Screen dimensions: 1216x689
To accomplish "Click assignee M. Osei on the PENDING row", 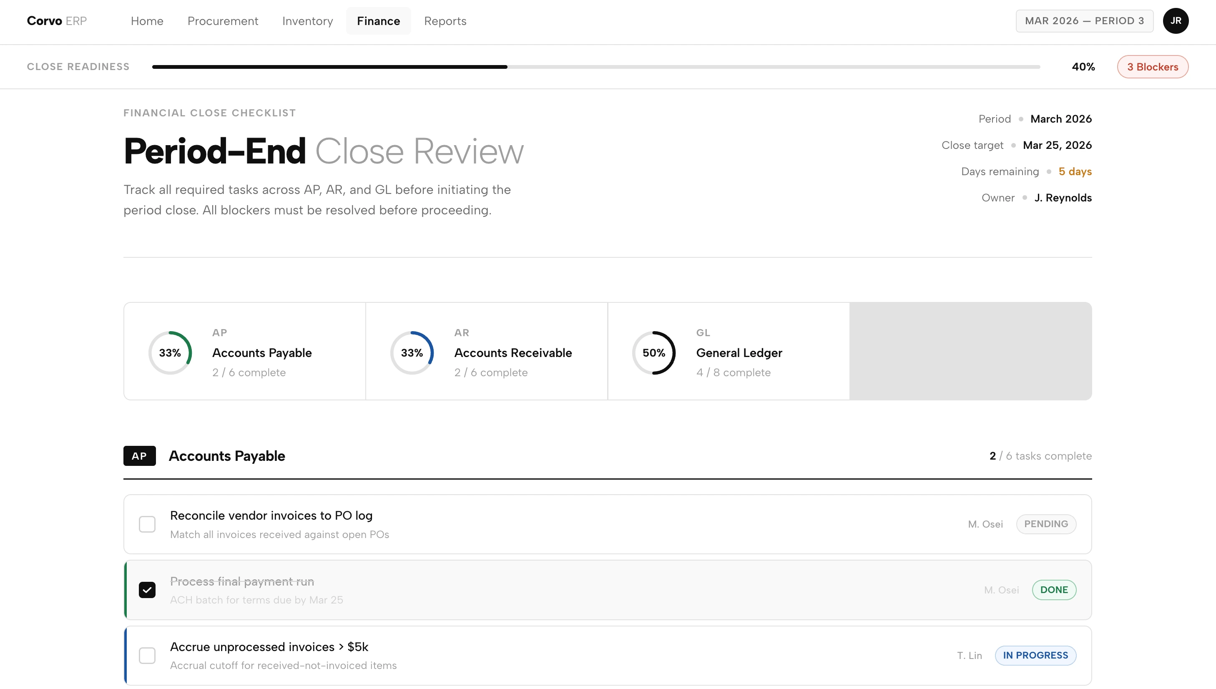I will click(985, 524).
